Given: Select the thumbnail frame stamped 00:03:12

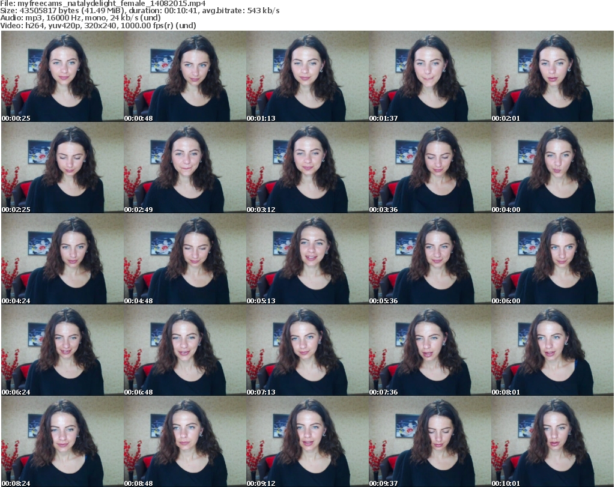Looking at the screenshot, I should [307, 168].
